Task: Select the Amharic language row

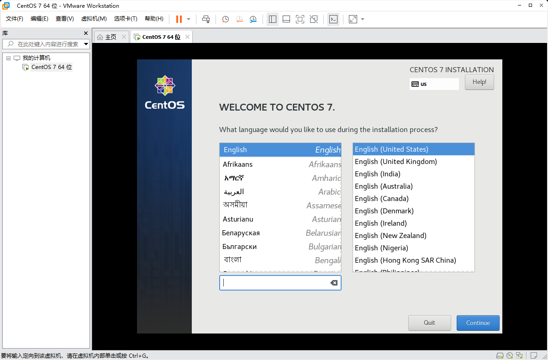Action: [280, 178]
